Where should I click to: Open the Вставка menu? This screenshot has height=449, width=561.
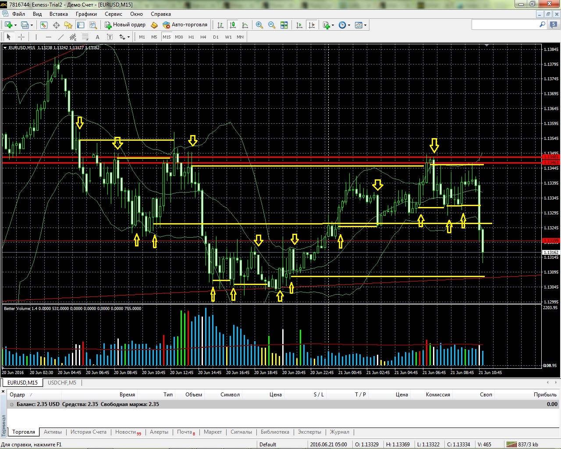[58, 14]
